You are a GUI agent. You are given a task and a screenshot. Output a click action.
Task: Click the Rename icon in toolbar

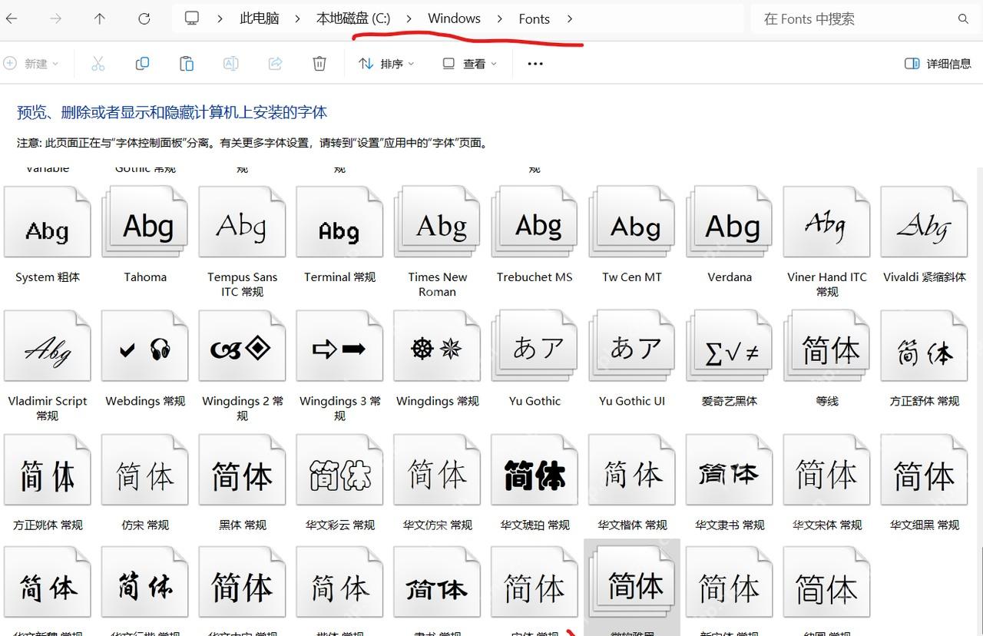click(230, 64)
